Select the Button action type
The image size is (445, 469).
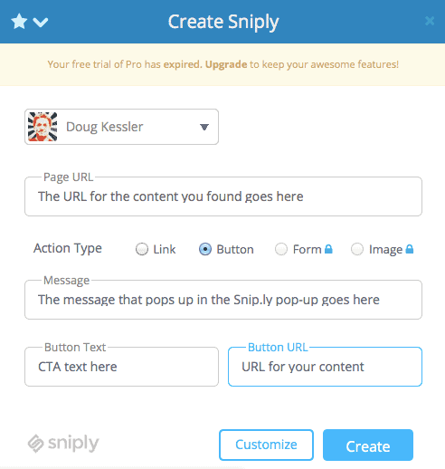tap(205, 249)
